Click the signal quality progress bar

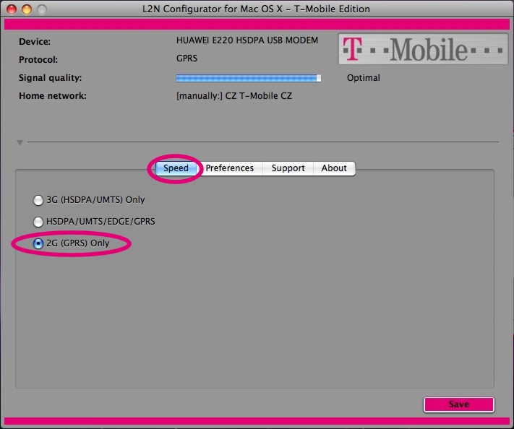(249, 78)
